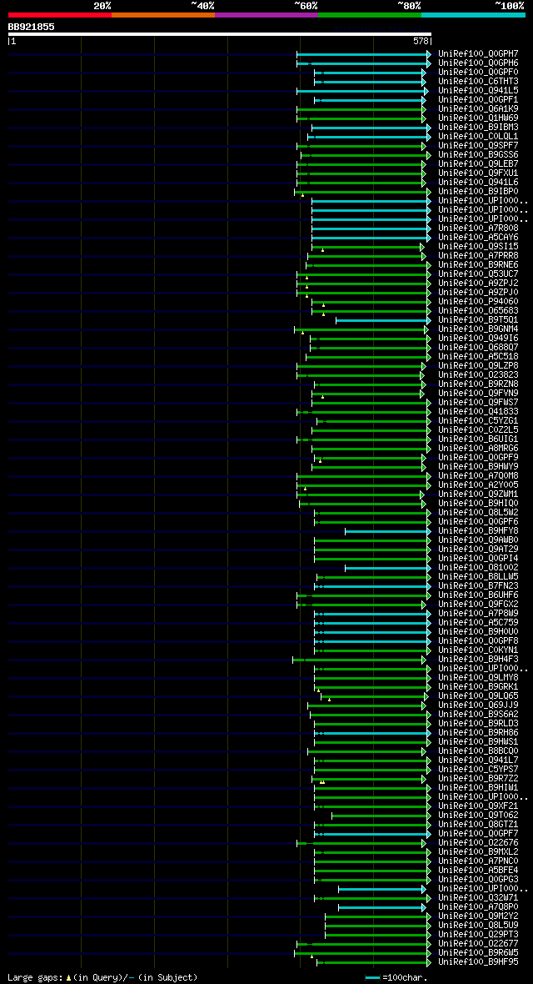The height and width of the screenshot is (984, 533).
Task: Select the UniRef100_B9RNE6 label
Action: coord(478,265)
